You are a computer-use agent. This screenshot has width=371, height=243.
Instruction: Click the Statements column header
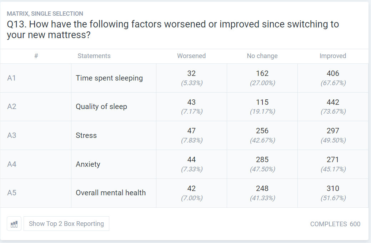[x=94, y=56]
